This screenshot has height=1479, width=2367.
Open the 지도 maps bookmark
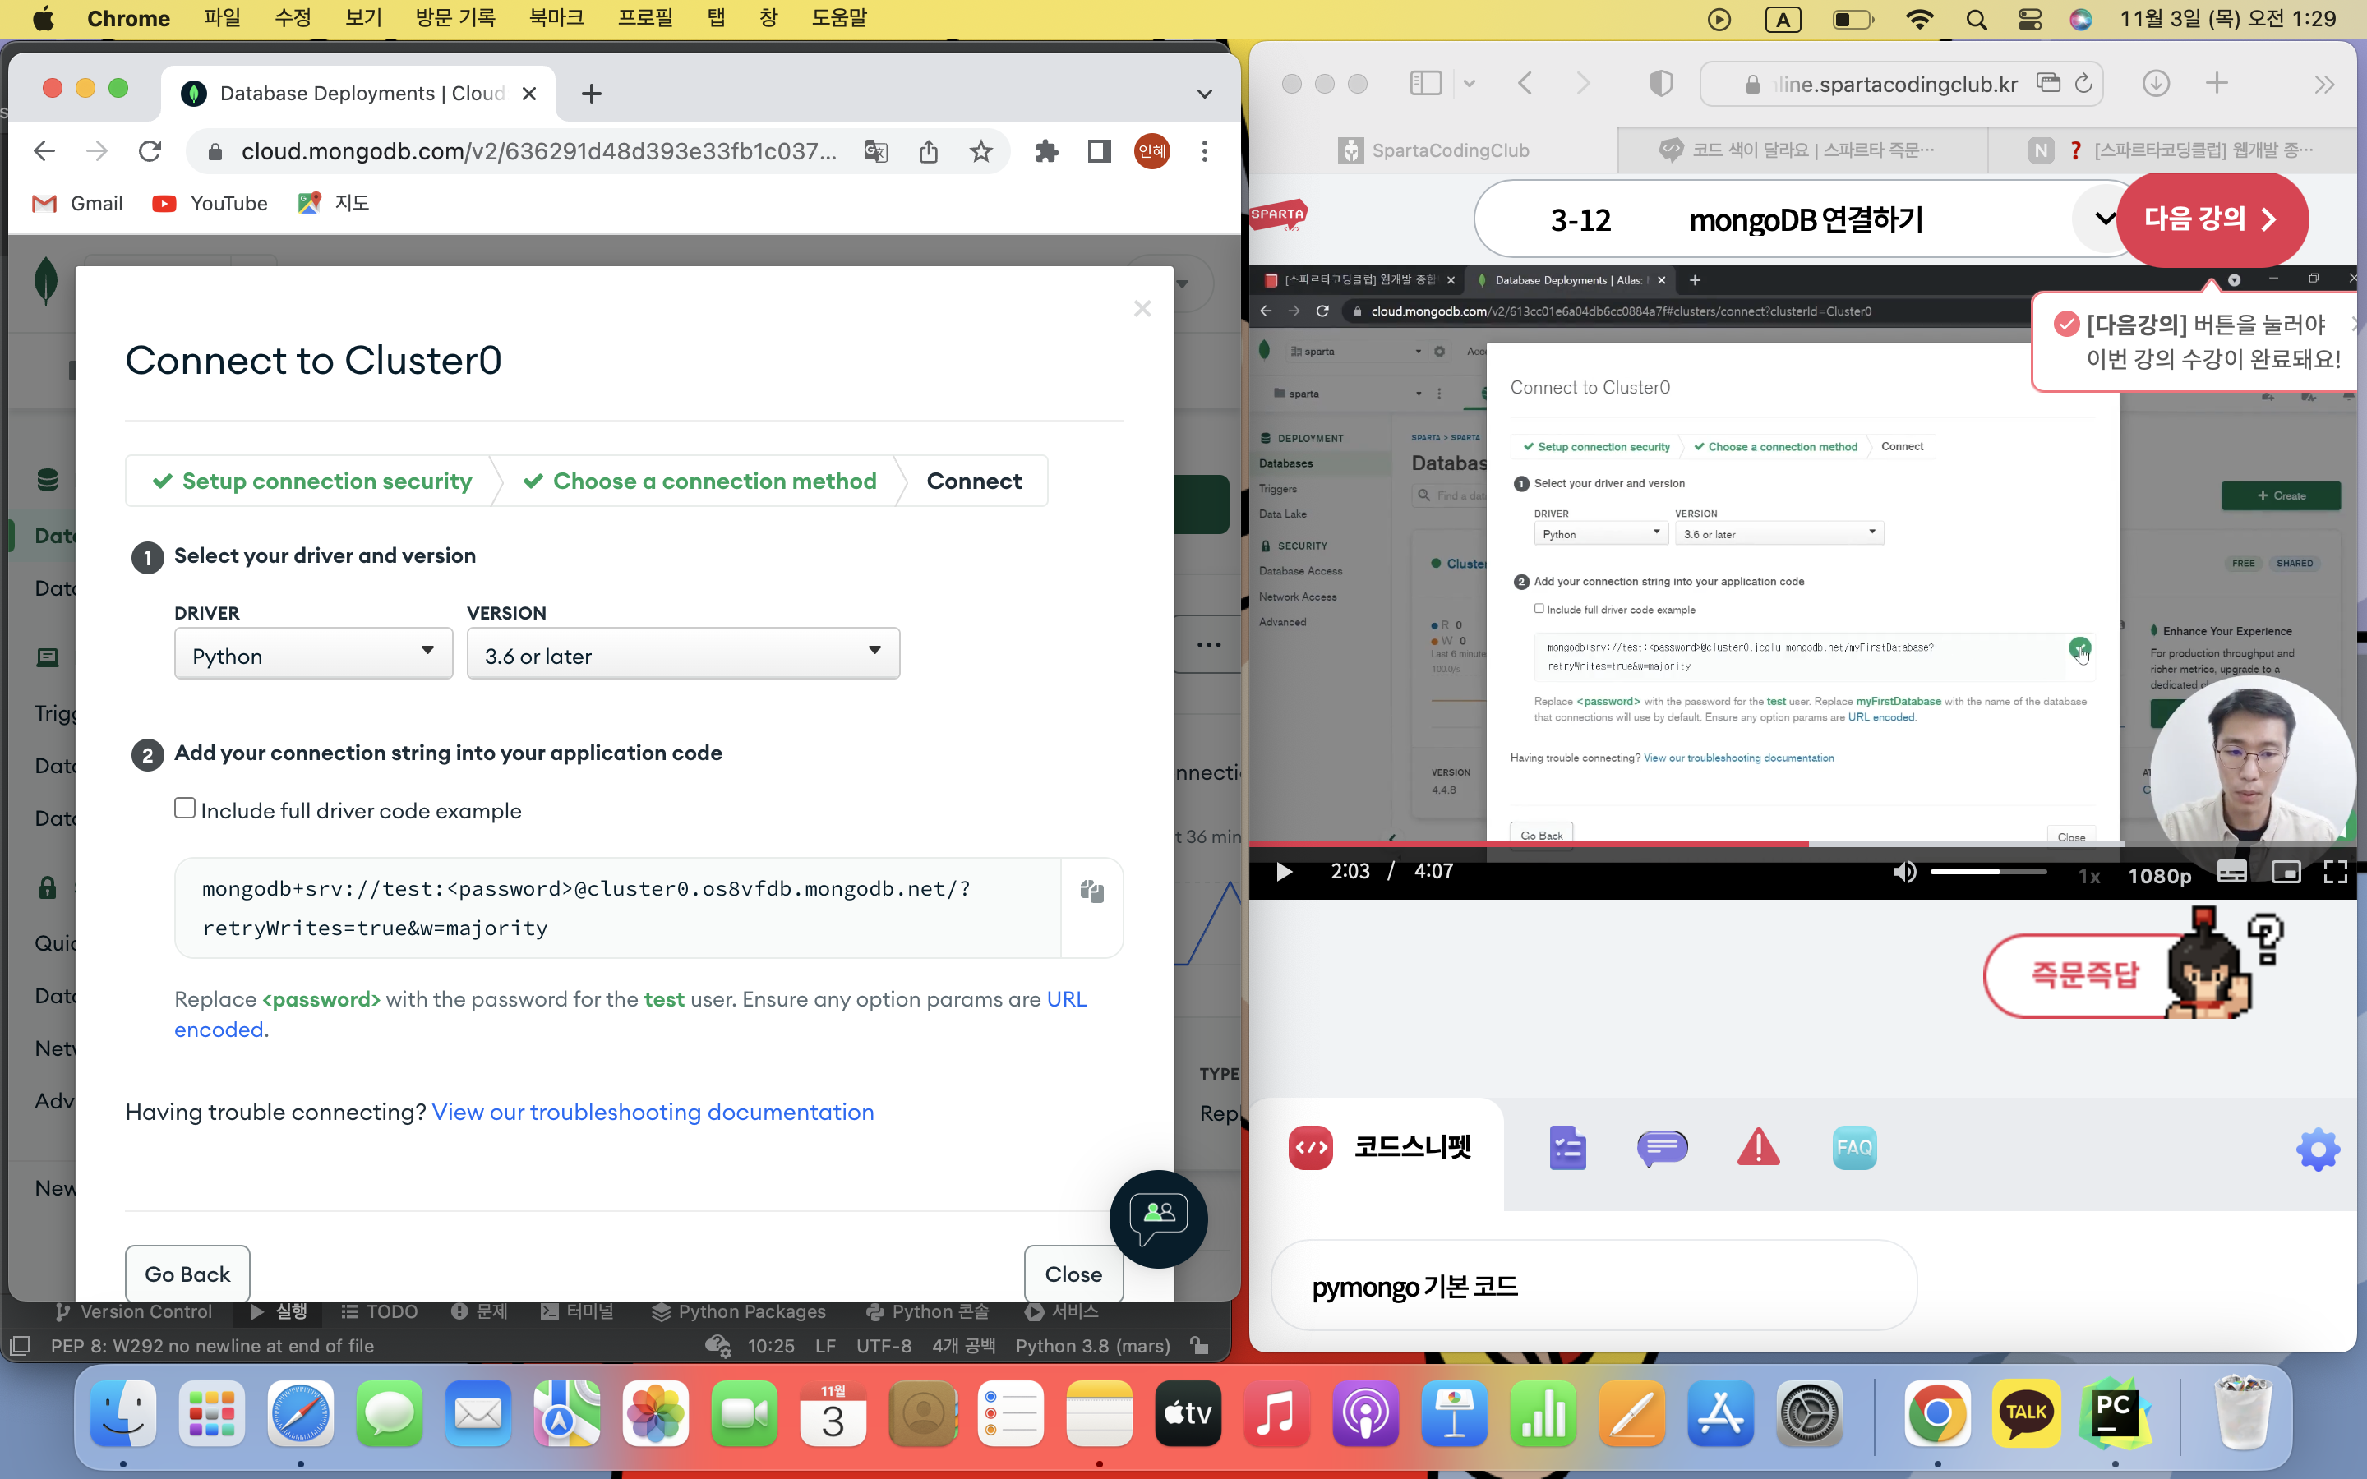(x=334, y=204)
